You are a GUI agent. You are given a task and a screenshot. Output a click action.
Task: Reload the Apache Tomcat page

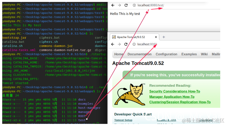pos(126,44)
